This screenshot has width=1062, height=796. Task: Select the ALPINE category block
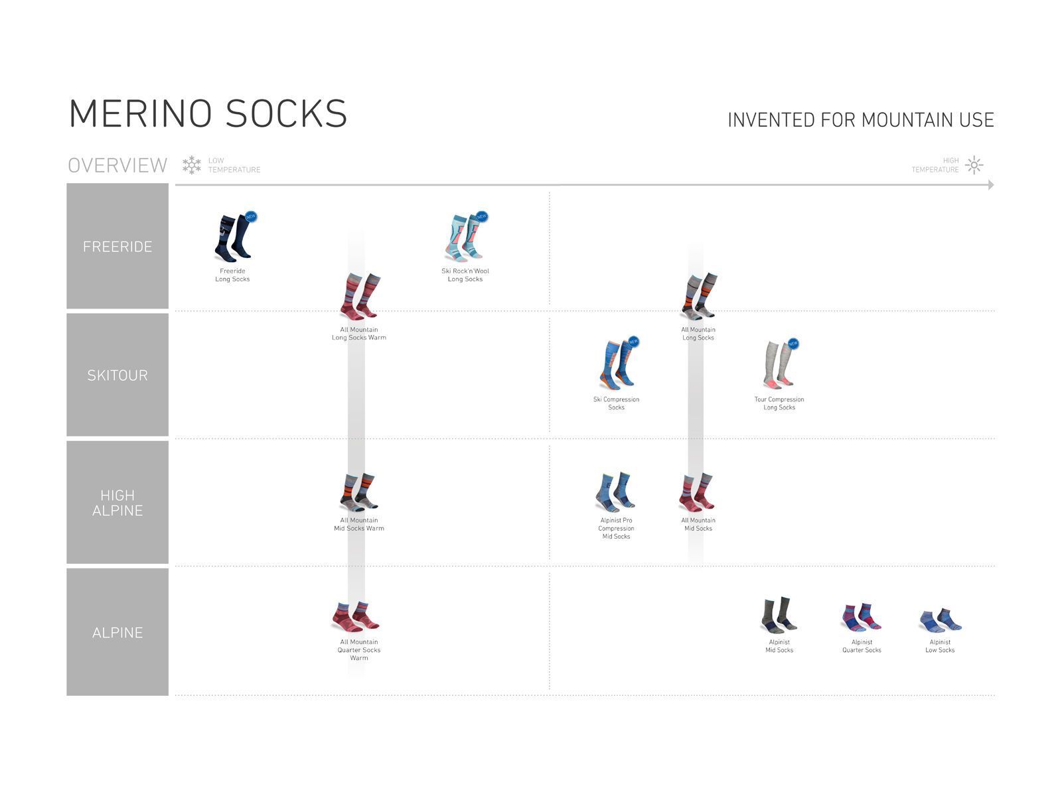pos(117,632)
